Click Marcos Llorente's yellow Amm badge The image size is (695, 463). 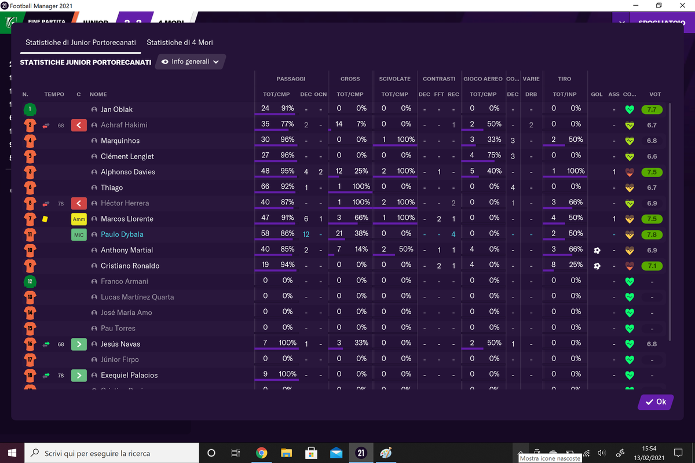[x=79, y=219]
